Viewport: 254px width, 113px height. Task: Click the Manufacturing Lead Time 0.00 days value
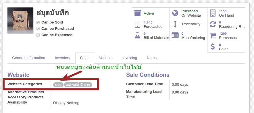(180, 92)
